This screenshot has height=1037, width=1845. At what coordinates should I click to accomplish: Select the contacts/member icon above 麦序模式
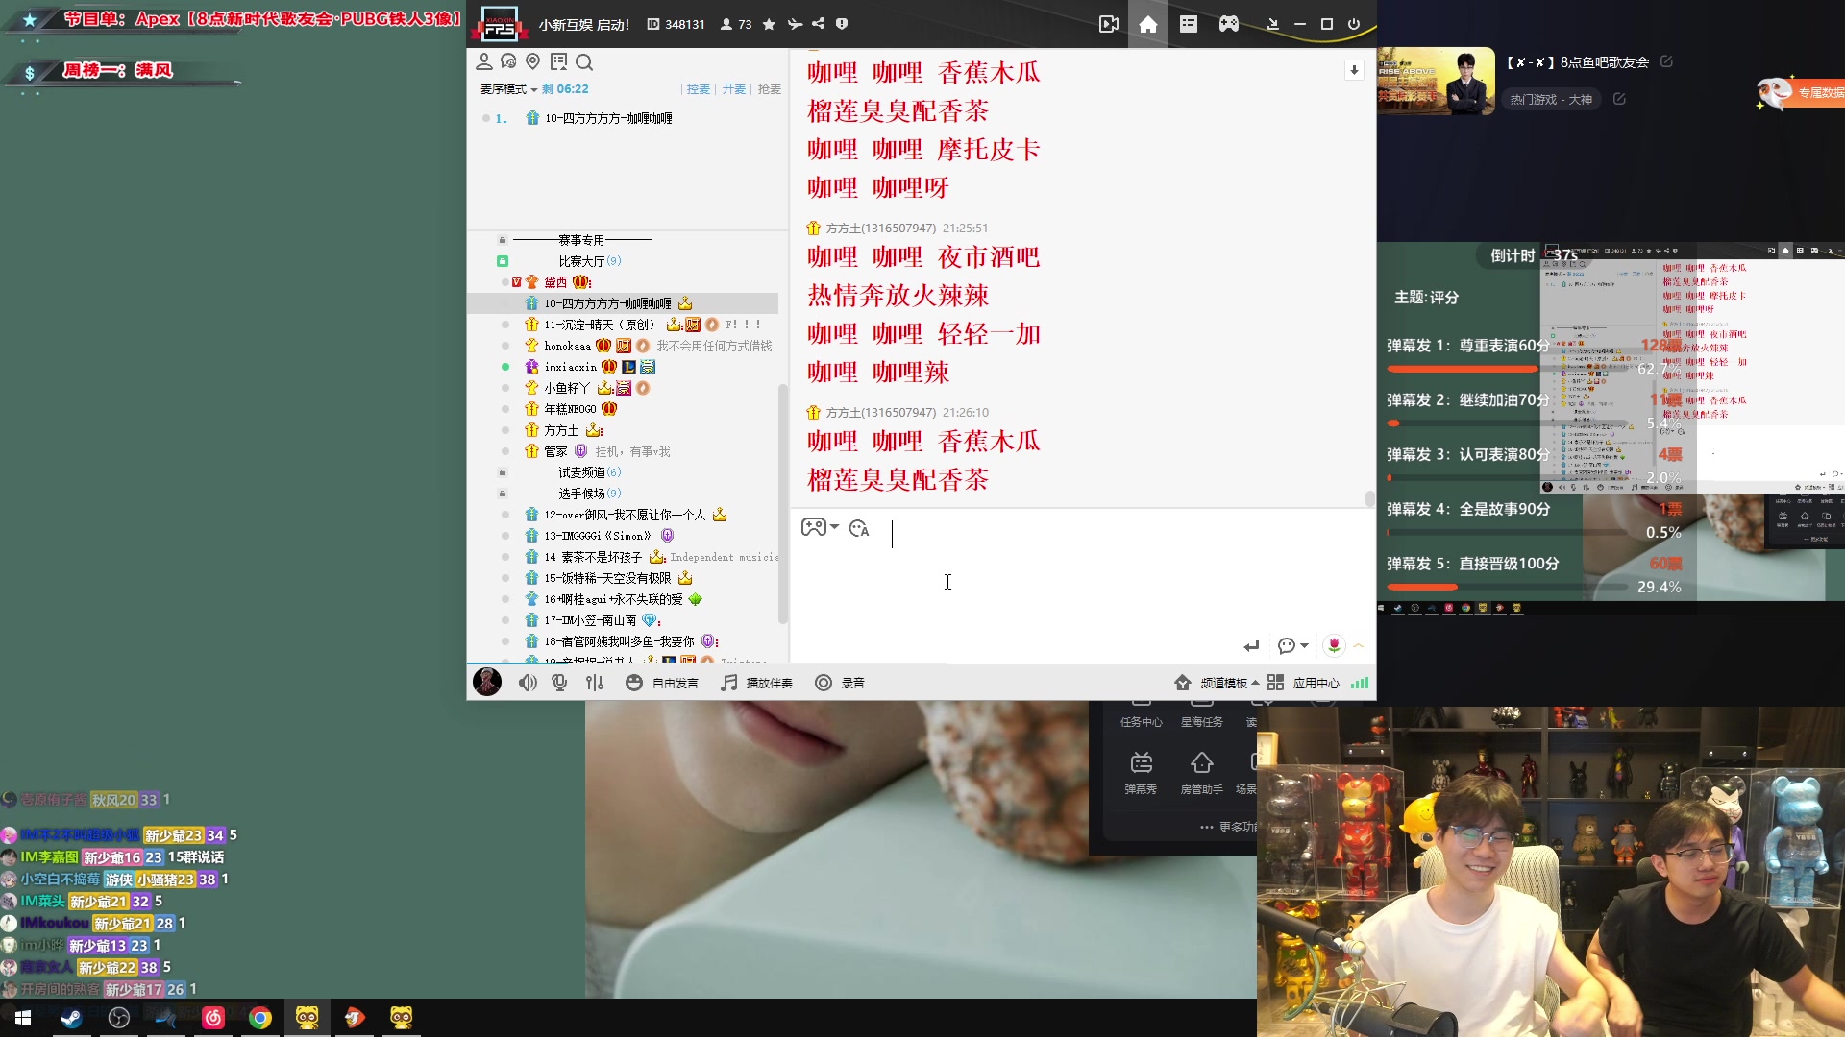[x=484, y=61]
